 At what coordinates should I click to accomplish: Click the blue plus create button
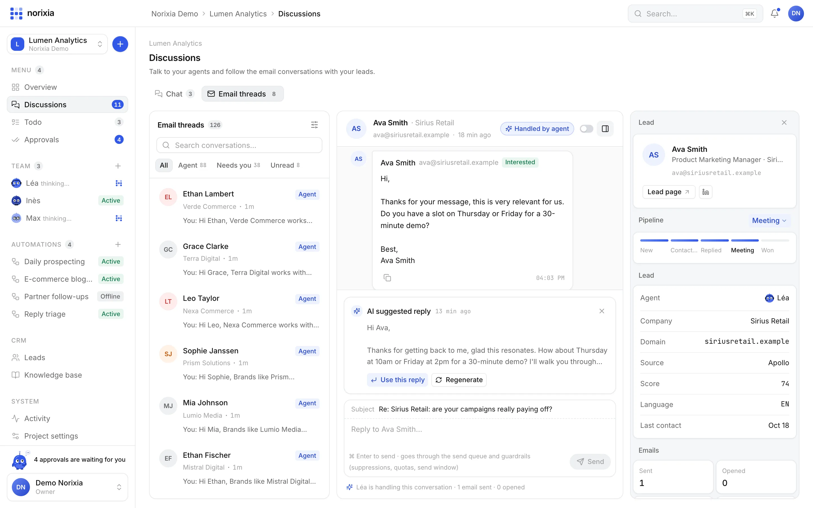coord(120,44)
